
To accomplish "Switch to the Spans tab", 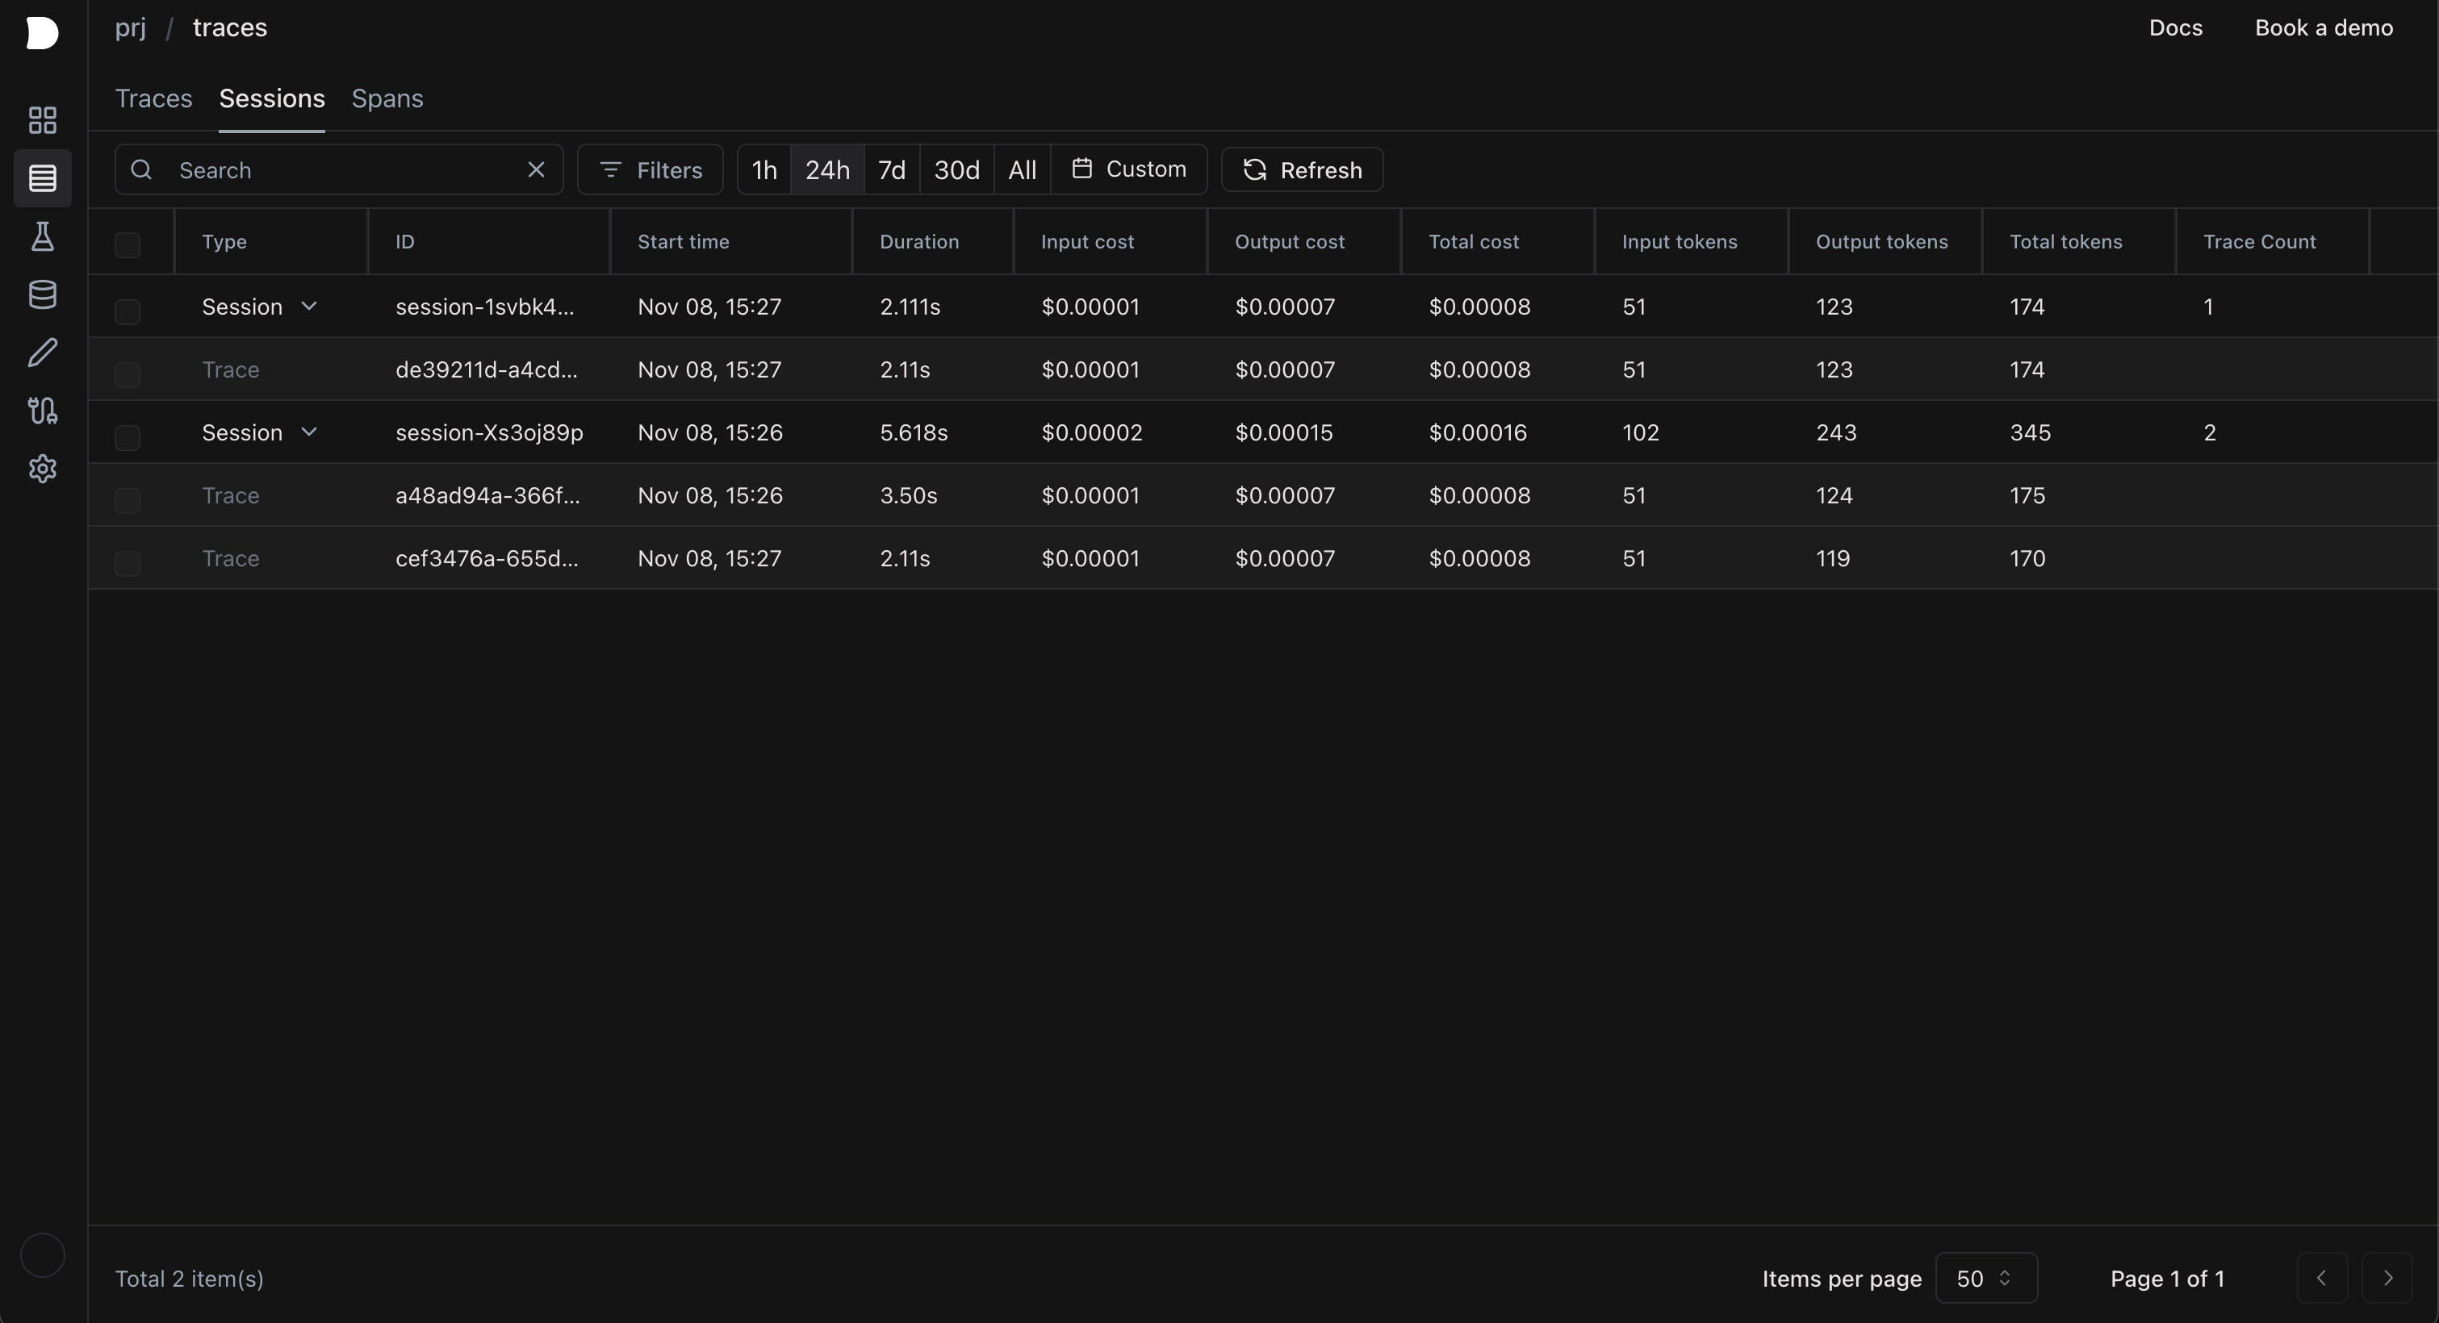I will point(387,98).
